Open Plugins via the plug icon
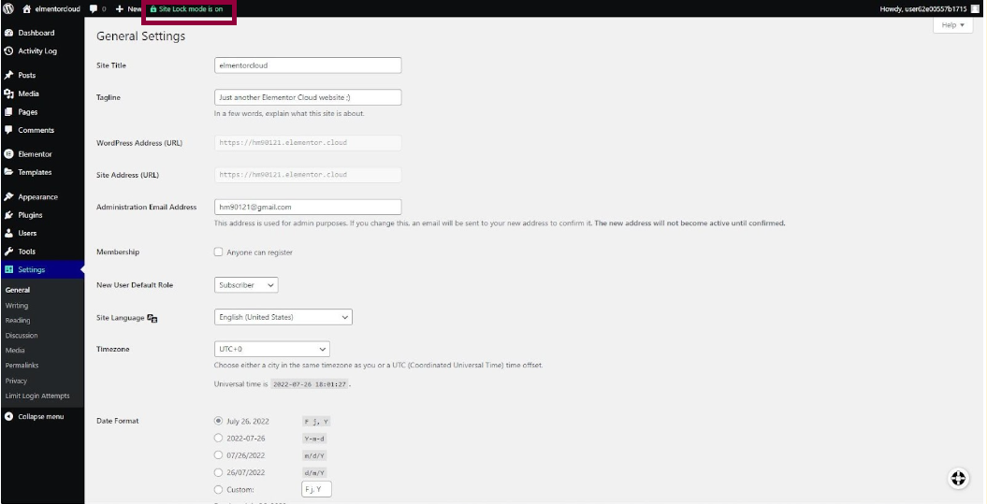987x504 pixels. click(x=8, y=215)
